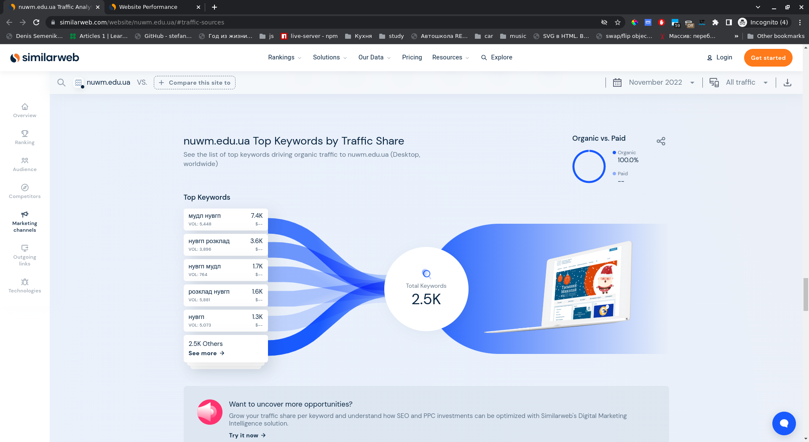The width and height of the screenshot is (809, 442).
Task: Click the page's vertical scrollbar thumb
Action: pos(806,294)
